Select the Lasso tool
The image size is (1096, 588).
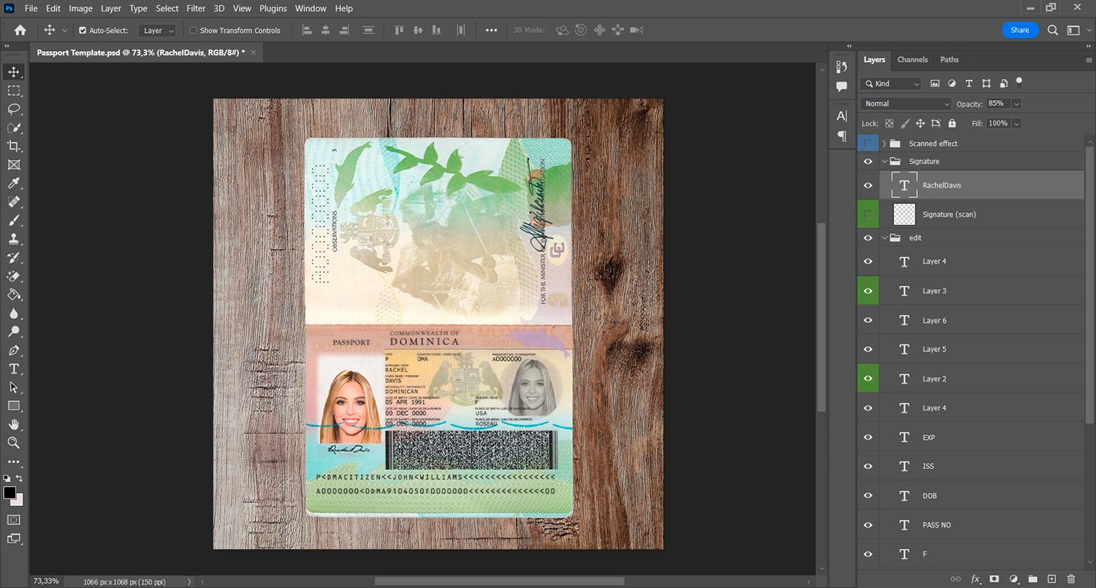tap(14, 109)
